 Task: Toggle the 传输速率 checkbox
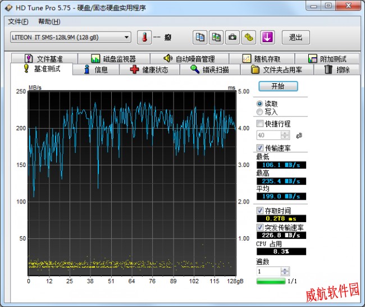tap(260, 147)
